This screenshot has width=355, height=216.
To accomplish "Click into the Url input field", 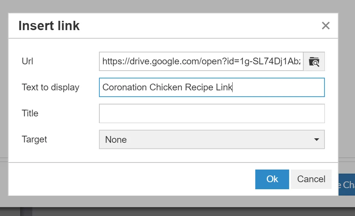I will [x=201, y=61].
